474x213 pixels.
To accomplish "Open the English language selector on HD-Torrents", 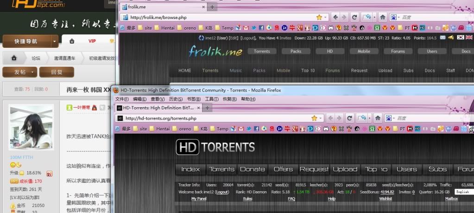I will point(464,192).
